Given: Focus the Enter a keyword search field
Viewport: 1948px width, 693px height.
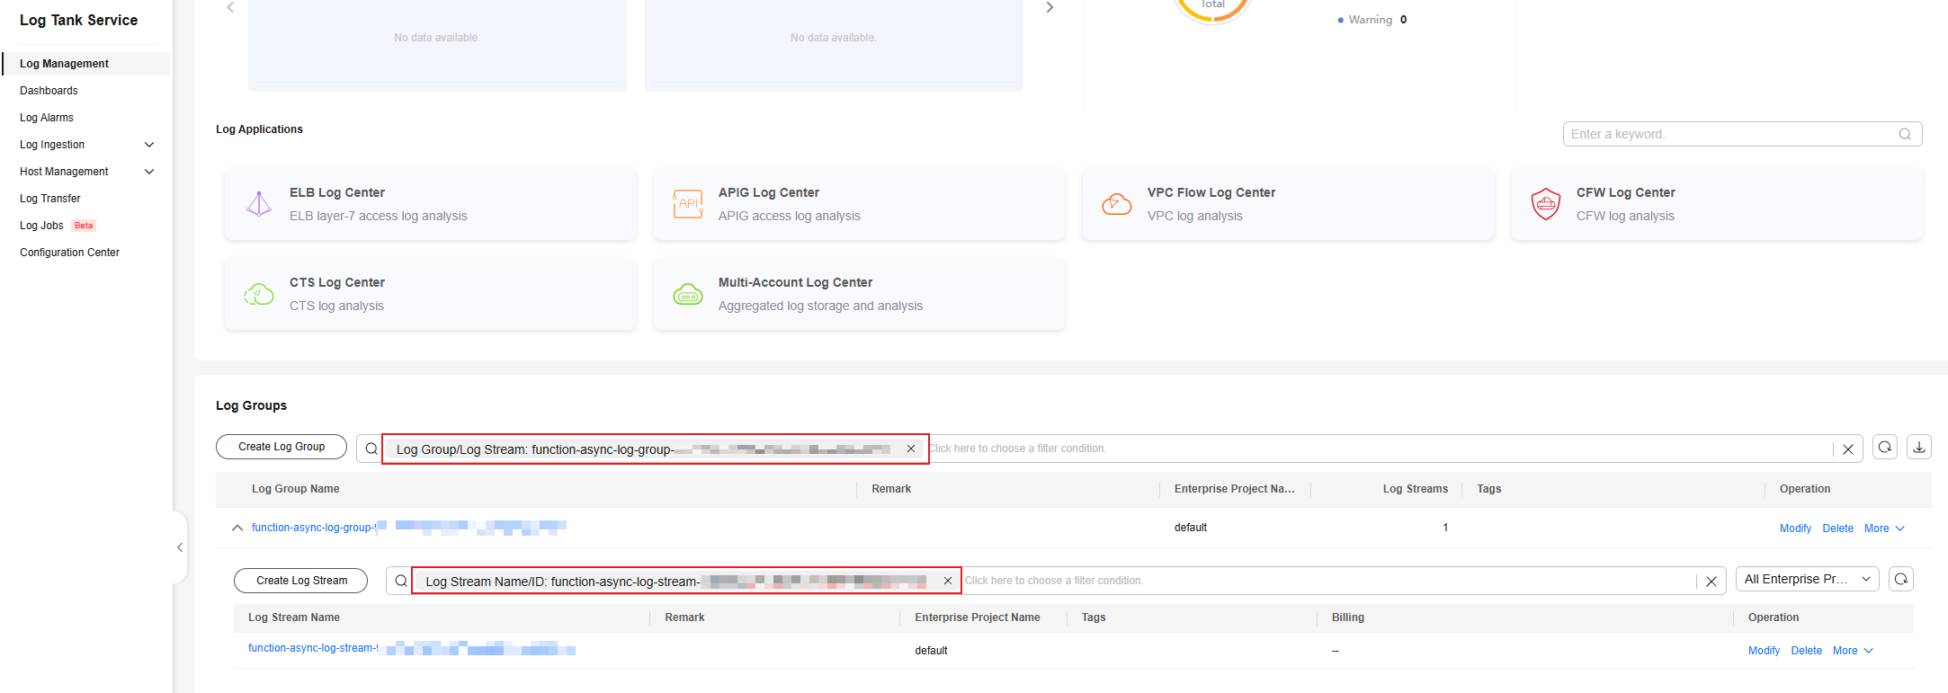Looking at the screenshot, I should [1742, 134].
